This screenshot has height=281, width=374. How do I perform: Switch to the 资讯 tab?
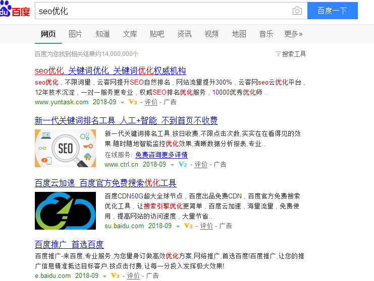pyautogui.click(x=184, y=34)
